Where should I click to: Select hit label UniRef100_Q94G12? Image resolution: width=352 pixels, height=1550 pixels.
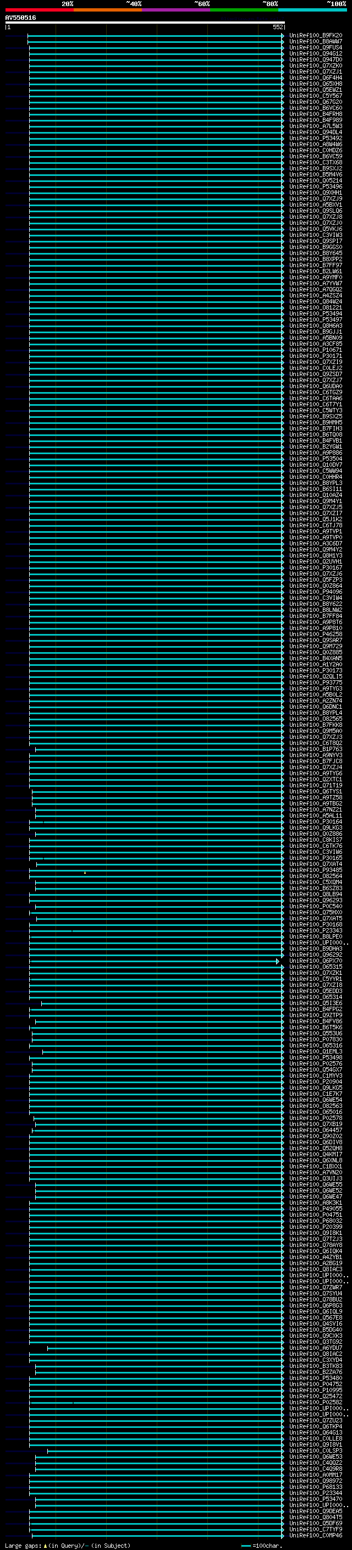pos(315,53)
